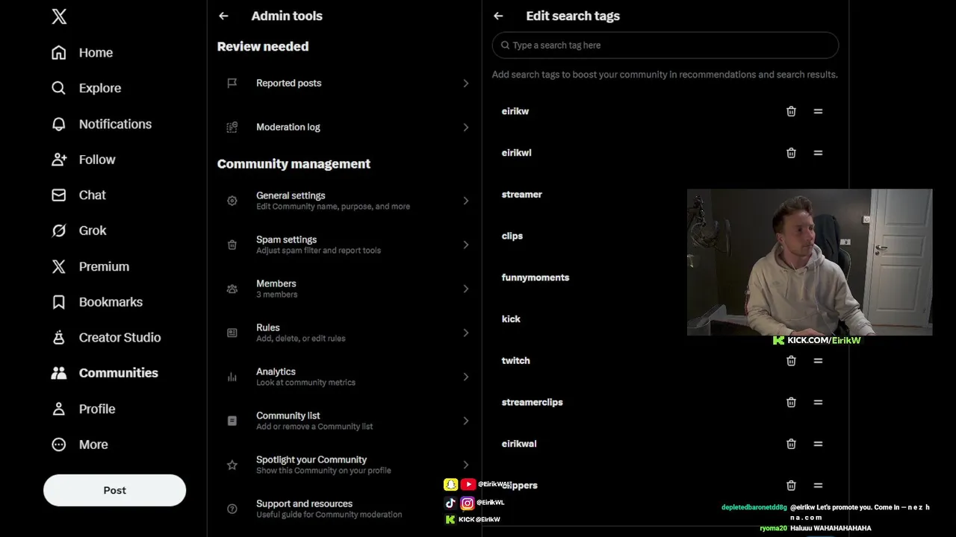Click trash icon next to eirikwl tag
Viewport: 956px width, 537px height.
tap(791, 153)
